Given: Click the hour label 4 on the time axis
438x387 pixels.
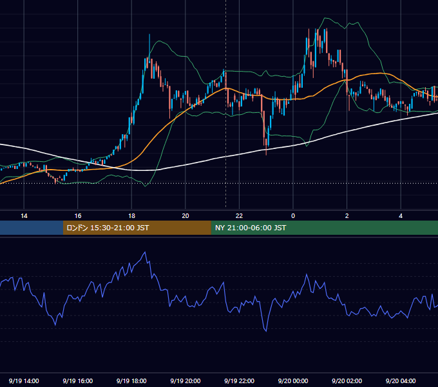Looking at the screenshot, I should coord(401,216).
